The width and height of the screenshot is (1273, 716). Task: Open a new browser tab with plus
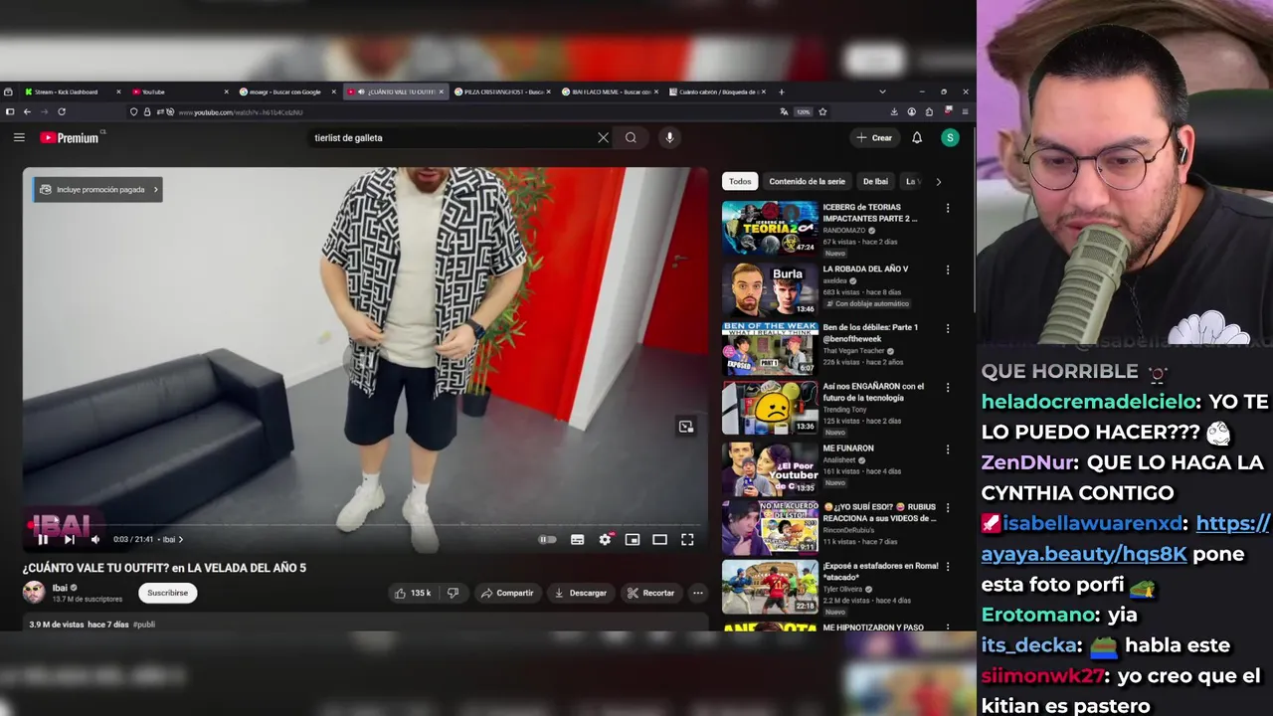click(x=781, y=91)
